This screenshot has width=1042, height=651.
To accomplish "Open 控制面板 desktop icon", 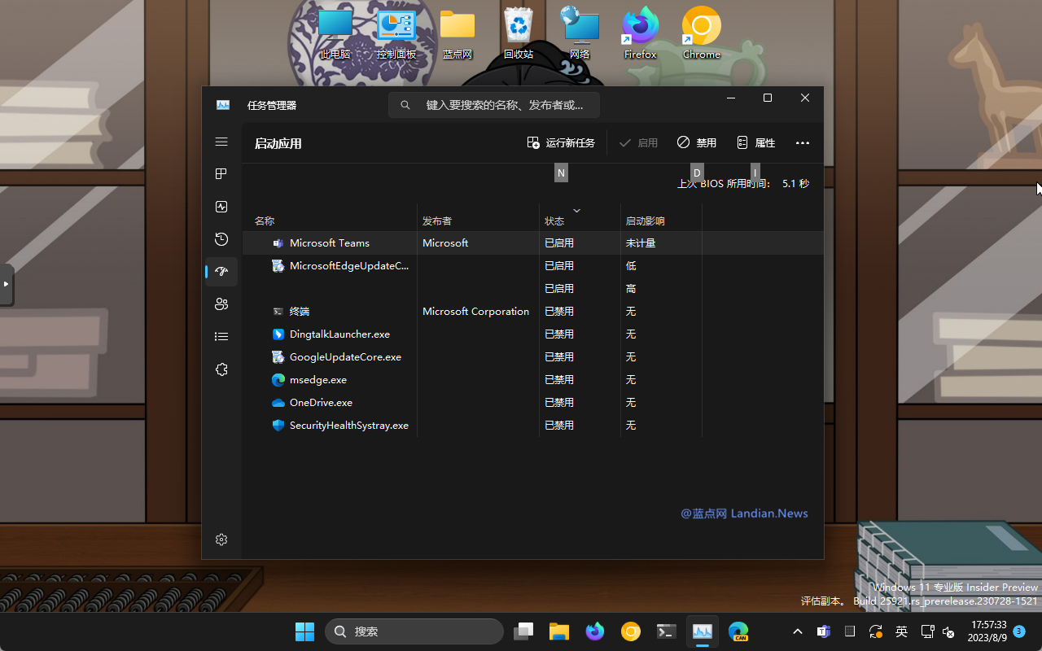I will [x=396, y=34].
